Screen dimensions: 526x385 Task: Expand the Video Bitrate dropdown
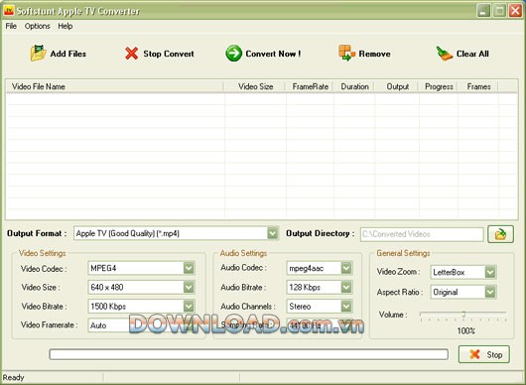coord(189,307)
